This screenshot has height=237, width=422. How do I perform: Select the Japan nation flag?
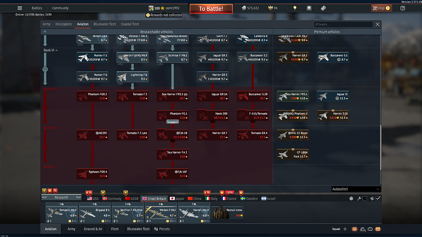tap(177, 199)
